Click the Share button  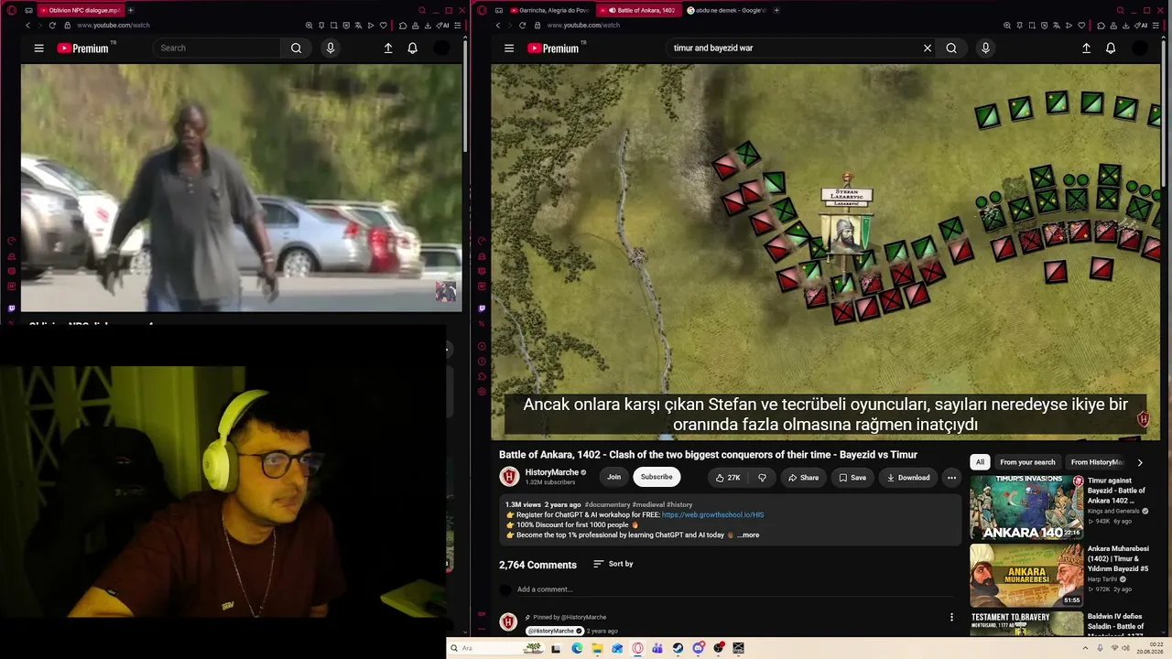click(804, 478)
